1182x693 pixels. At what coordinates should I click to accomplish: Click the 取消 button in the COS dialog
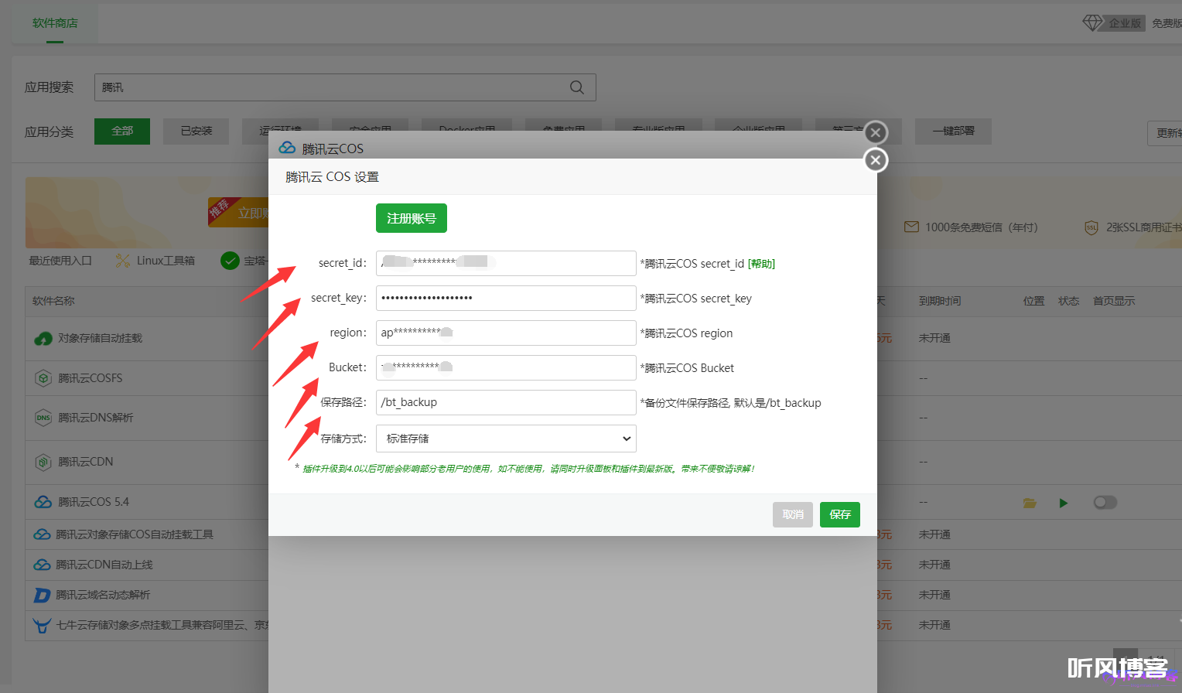793,514
